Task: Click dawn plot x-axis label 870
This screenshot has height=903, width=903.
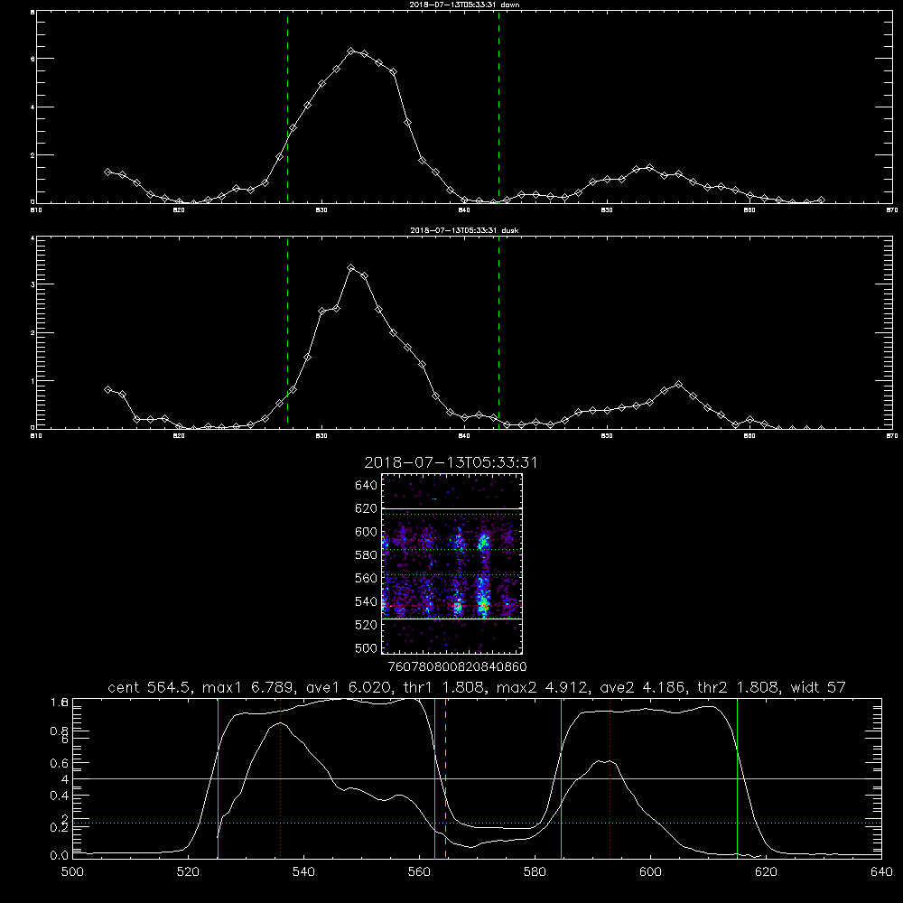Action: 892,210
